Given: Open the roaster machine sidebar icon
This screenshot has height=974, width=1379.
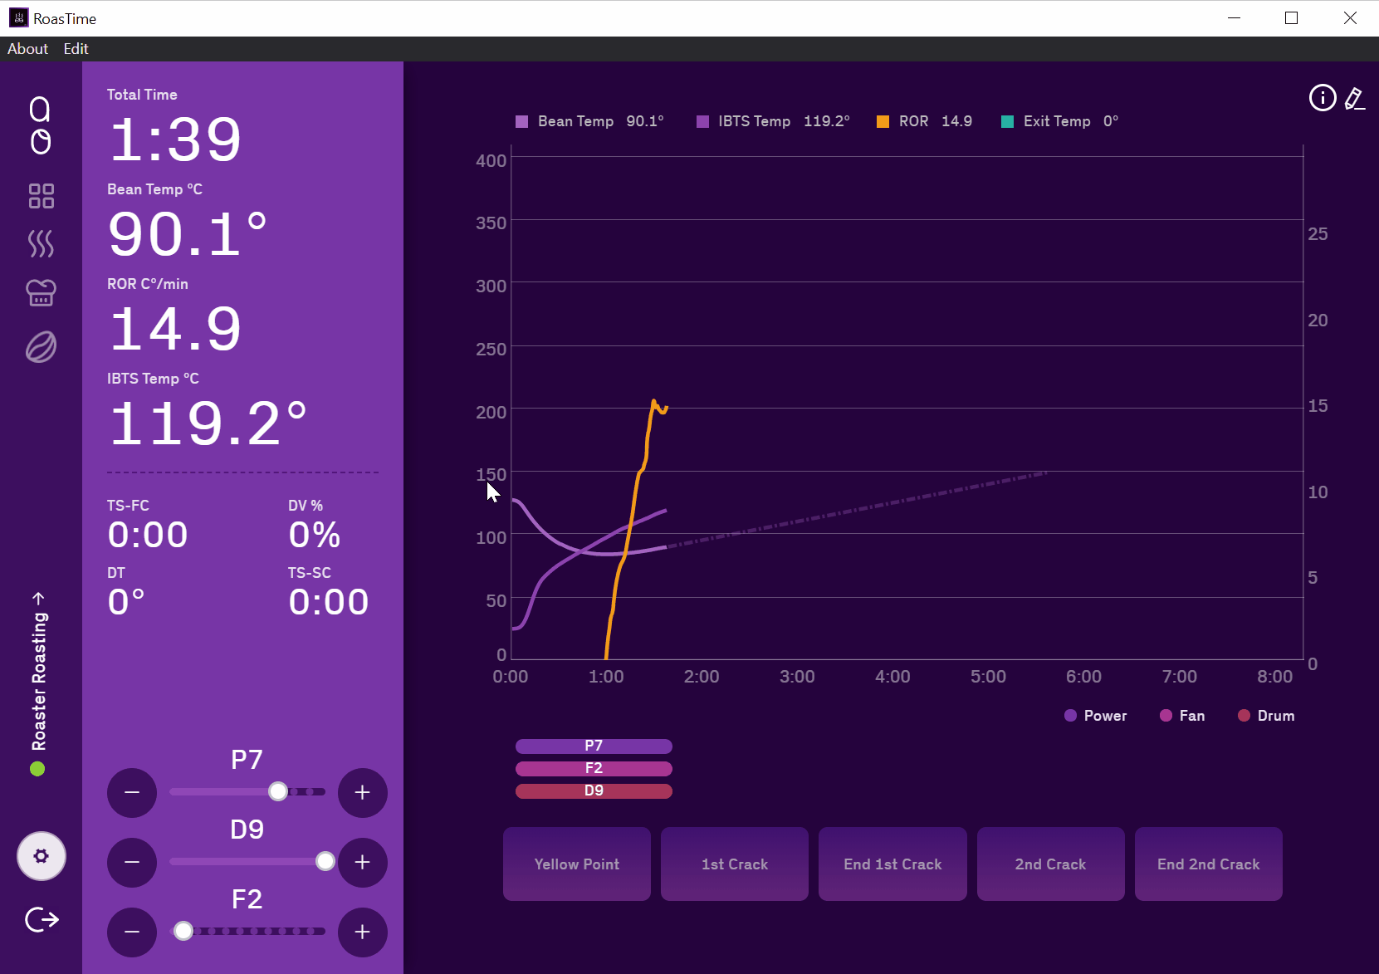Looking at the screenshot, I should (41, 292).
